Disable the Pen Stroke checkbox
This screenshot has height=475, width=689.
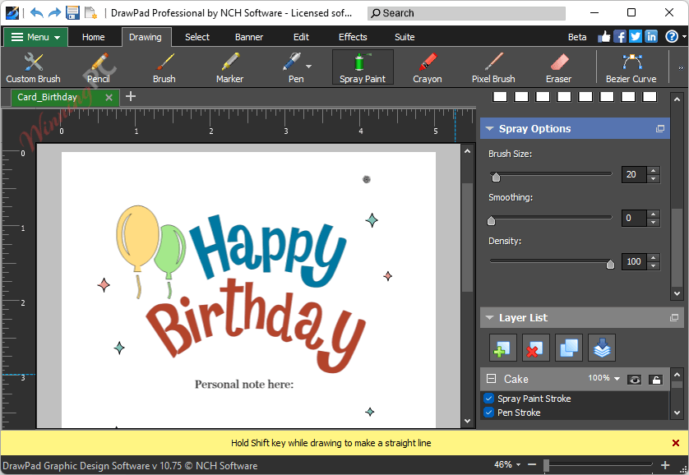tap(488, 413)
